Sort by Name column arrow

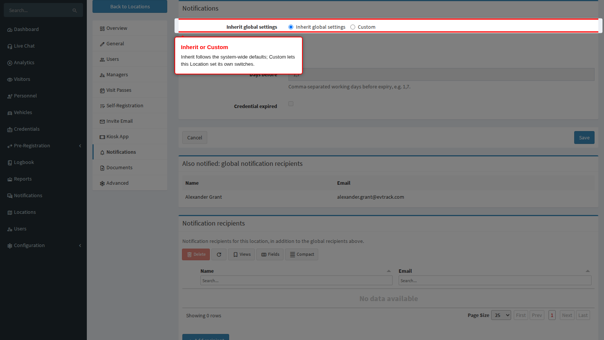click(x=389, y=271)
